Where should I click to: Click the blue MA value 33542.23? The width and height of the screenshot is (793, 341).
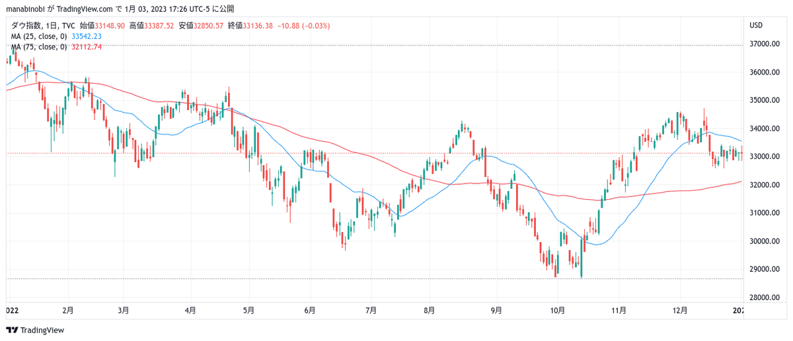86,36
